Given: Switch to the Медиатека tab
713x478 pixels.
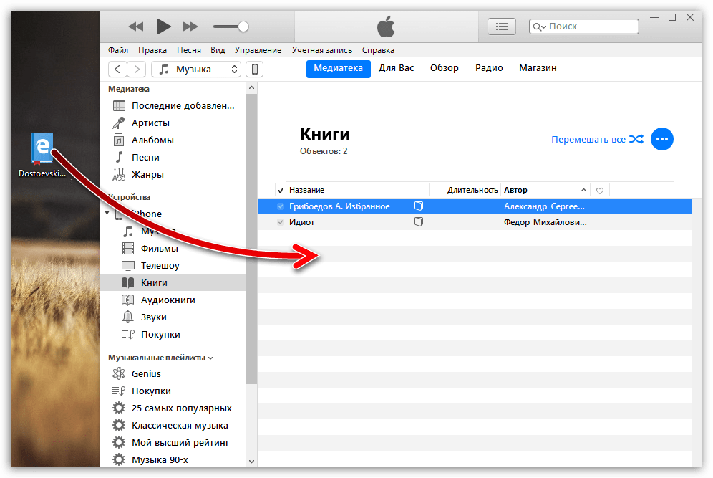Looking at the screenshot, I should point(339,68).
